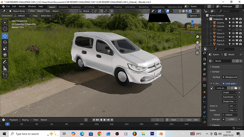The width and height of the screenshot is (244, 137).
Task: Show the hidden Plane object in viewport
Action: [233, 30]
